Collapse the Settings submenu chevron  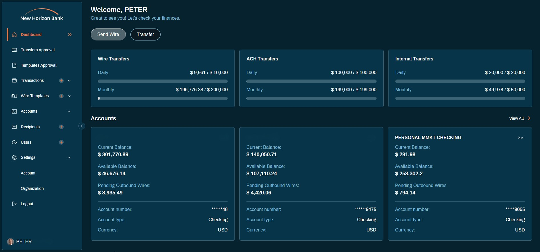69,158
